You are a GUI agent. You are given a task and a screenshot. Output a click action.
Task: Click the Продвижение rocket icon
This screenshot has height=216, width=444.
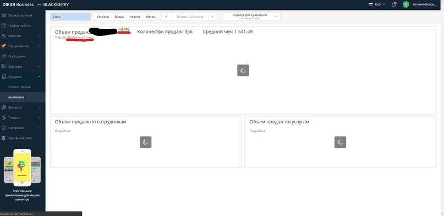tap(3, 46)
